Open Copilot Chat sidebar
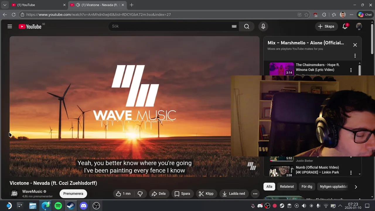This screenshot has width=375, height=211. (365, 15)
